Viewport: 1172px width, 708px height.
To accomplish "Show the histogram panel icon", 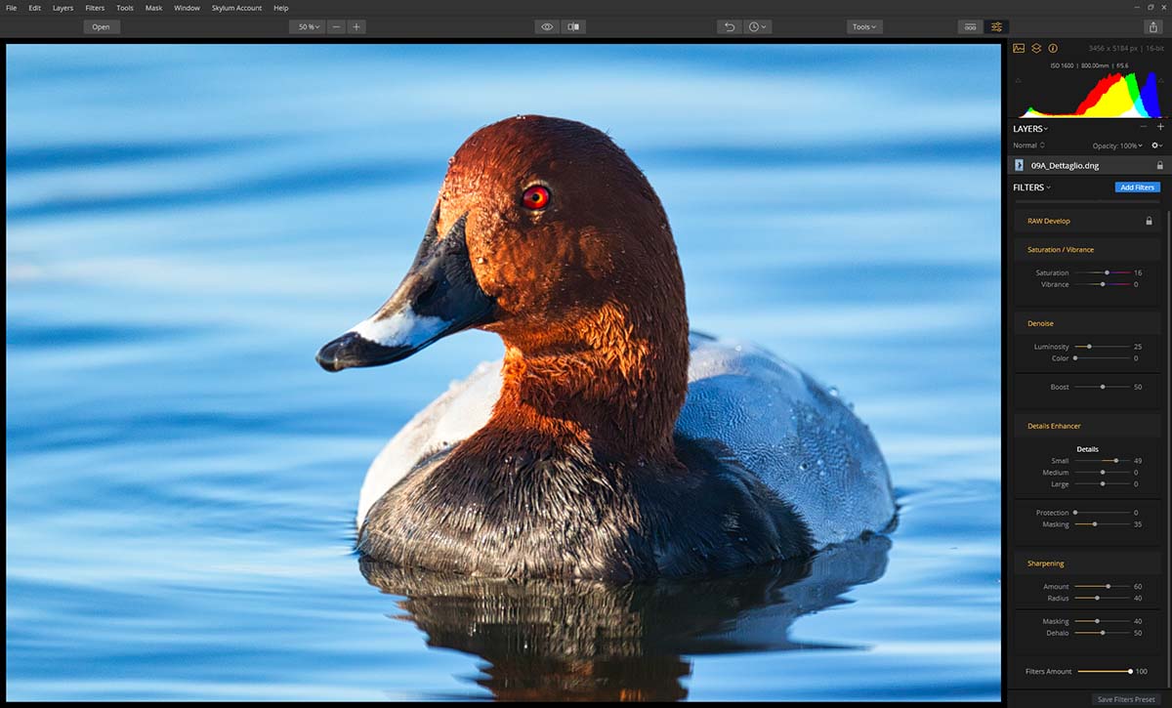I will pos(1019,48).
